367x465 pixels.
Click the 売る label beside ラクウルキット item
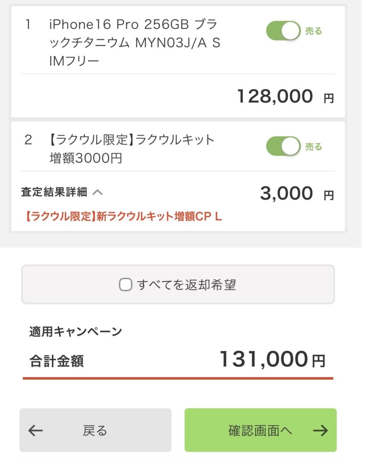tap(314, 147)
